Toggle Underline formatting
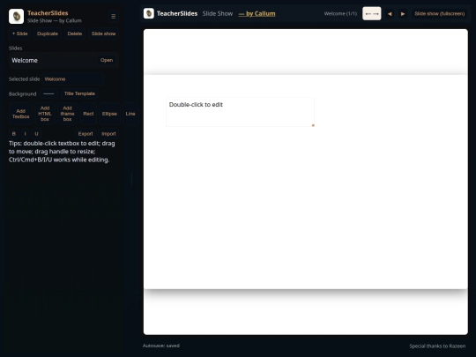This screenshot has width=476, height=357. point(36,134)
